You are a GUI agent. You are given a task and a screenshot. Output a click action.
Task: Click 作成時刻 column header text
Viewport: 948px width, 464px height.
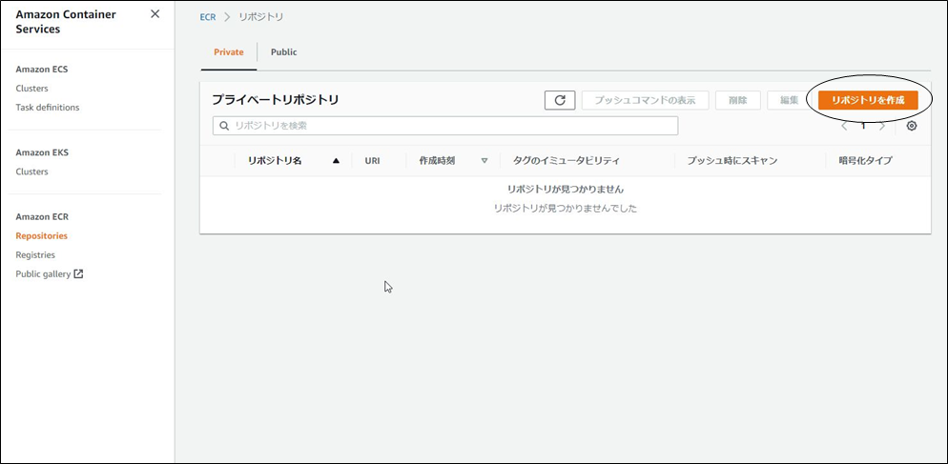click(x=437, y=161)
